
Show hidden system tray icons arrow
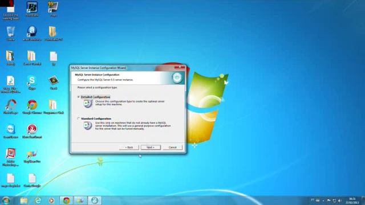(x=323, y=200)
